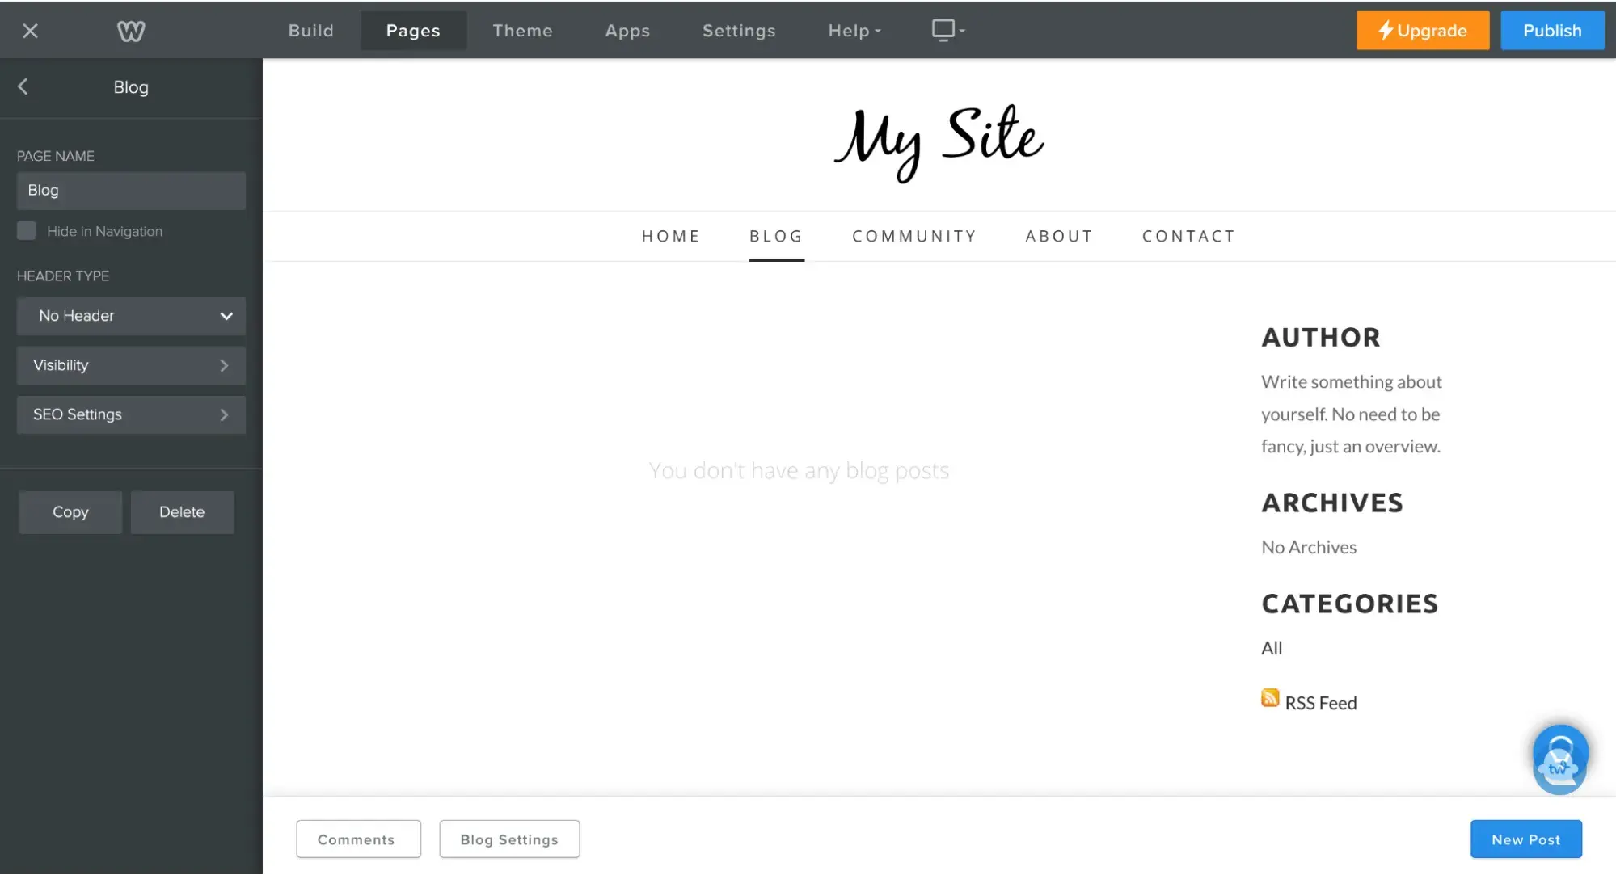The height and width of the screenshot is (875, 1616).
Task: Go back using the Blog panel arrow
Action: [x=23, y=86]
